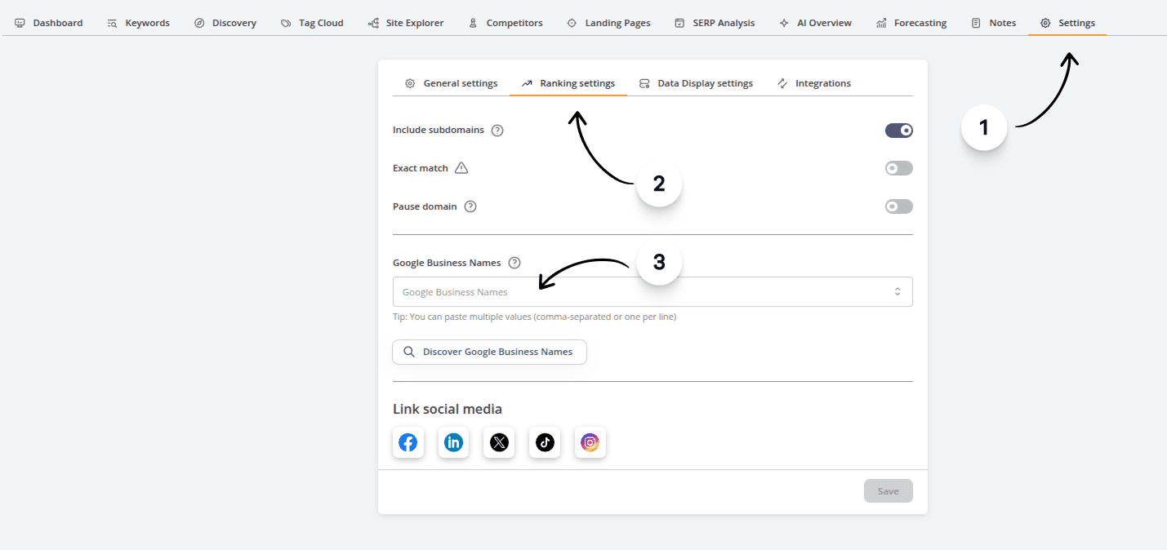
Task: Click the "Exact match" label
Action: pyautogui.click(x=421, y=168)
